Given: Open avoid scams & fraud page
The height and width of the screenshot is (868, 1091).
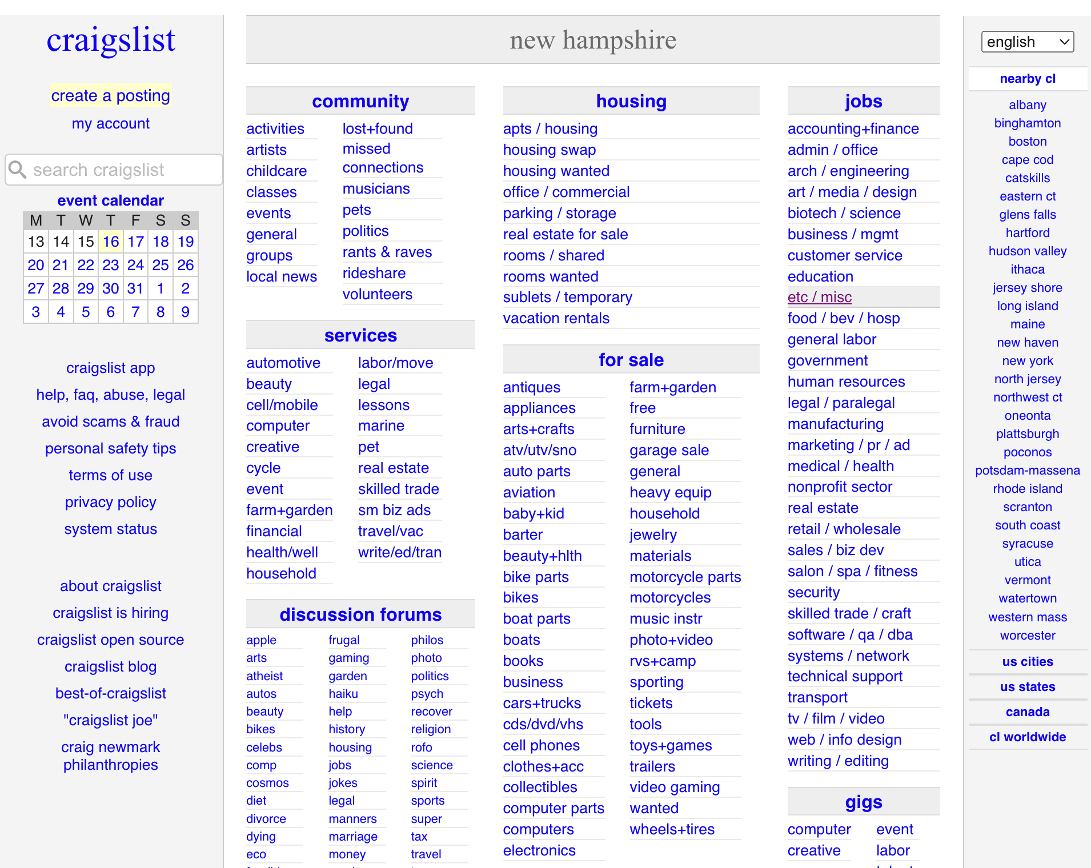Looking at the screenshot, I should point(111,421).
